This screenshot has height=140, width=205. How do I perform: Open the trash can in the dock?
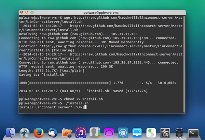179,133
